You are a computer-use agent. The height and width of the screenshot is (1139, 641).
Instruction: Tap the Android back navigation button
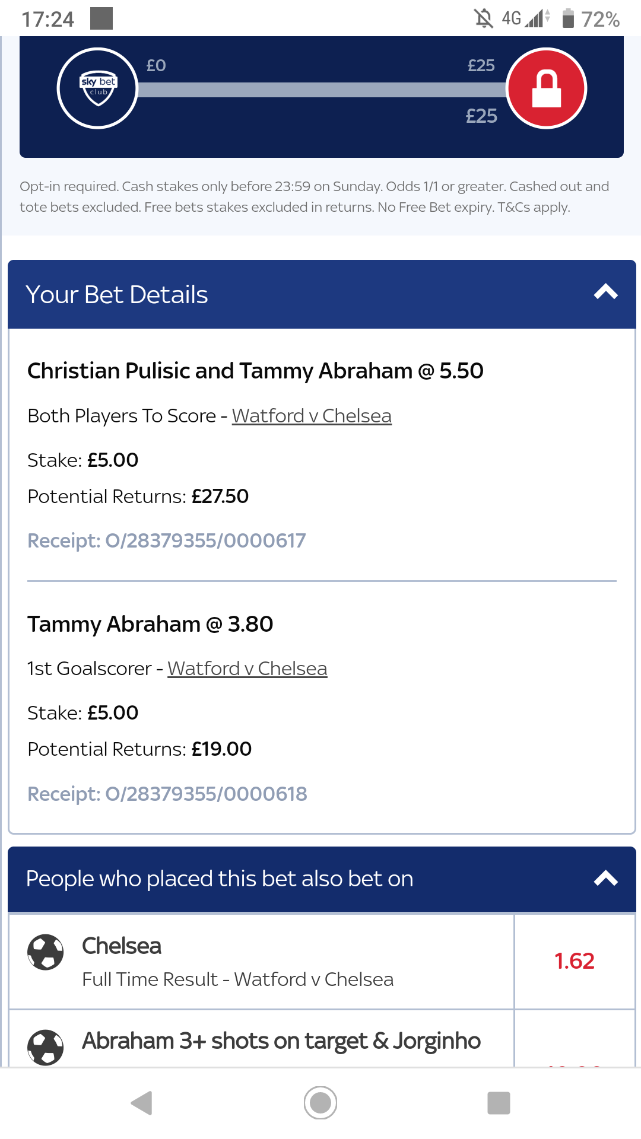(x=142, y=1103)
